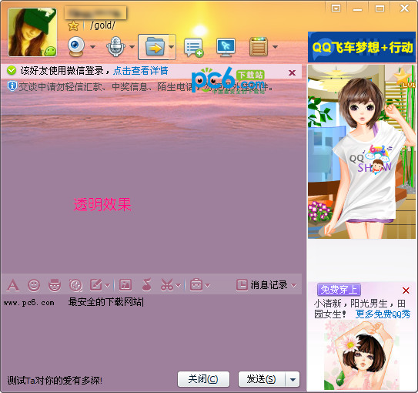The width and height of the screenshot is (418, 393).
Task: Open the window menu icon in title bar
Action: [336, 8]
